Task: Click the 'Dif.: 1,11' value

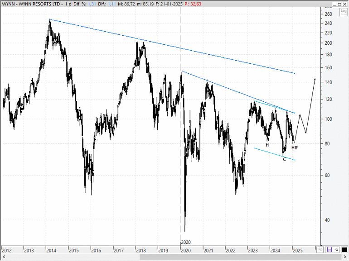Action: tap(107, 4)
